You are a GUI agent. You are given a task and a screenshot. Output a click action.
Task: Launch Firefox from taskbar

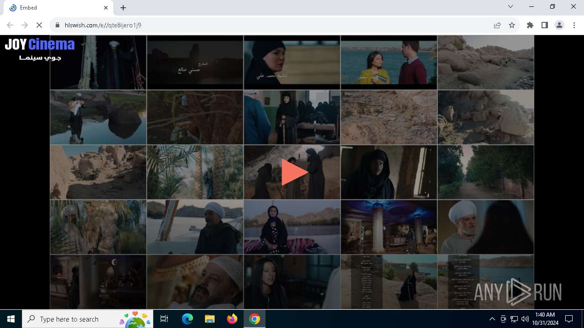(232, 319)
